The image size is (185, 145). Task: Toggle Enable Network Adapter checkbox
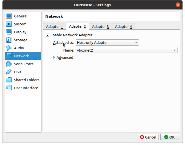(47, 35)
